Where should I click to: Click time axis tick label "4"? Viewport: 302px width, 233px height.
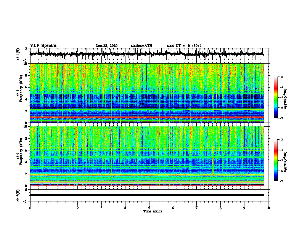click(125, 208)
